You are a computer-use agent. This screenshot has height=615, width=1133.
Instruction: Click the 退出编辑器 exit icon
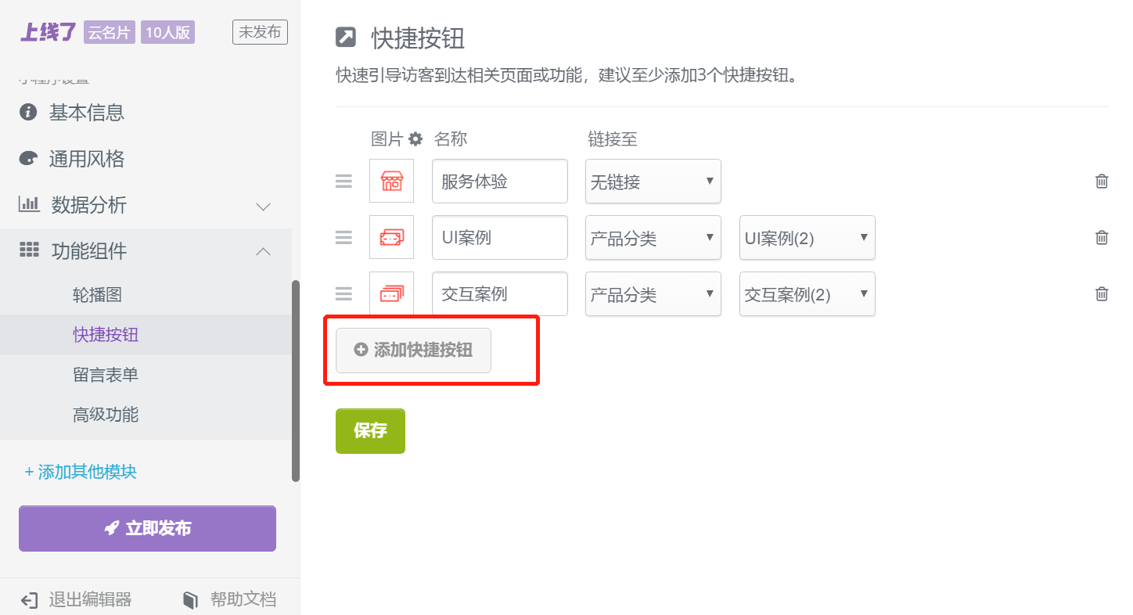coord(29,600)
